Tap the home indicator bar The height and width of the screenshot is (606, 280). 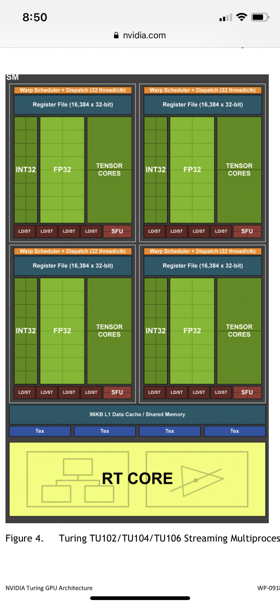pyautogui.click(x=140, y=598)
